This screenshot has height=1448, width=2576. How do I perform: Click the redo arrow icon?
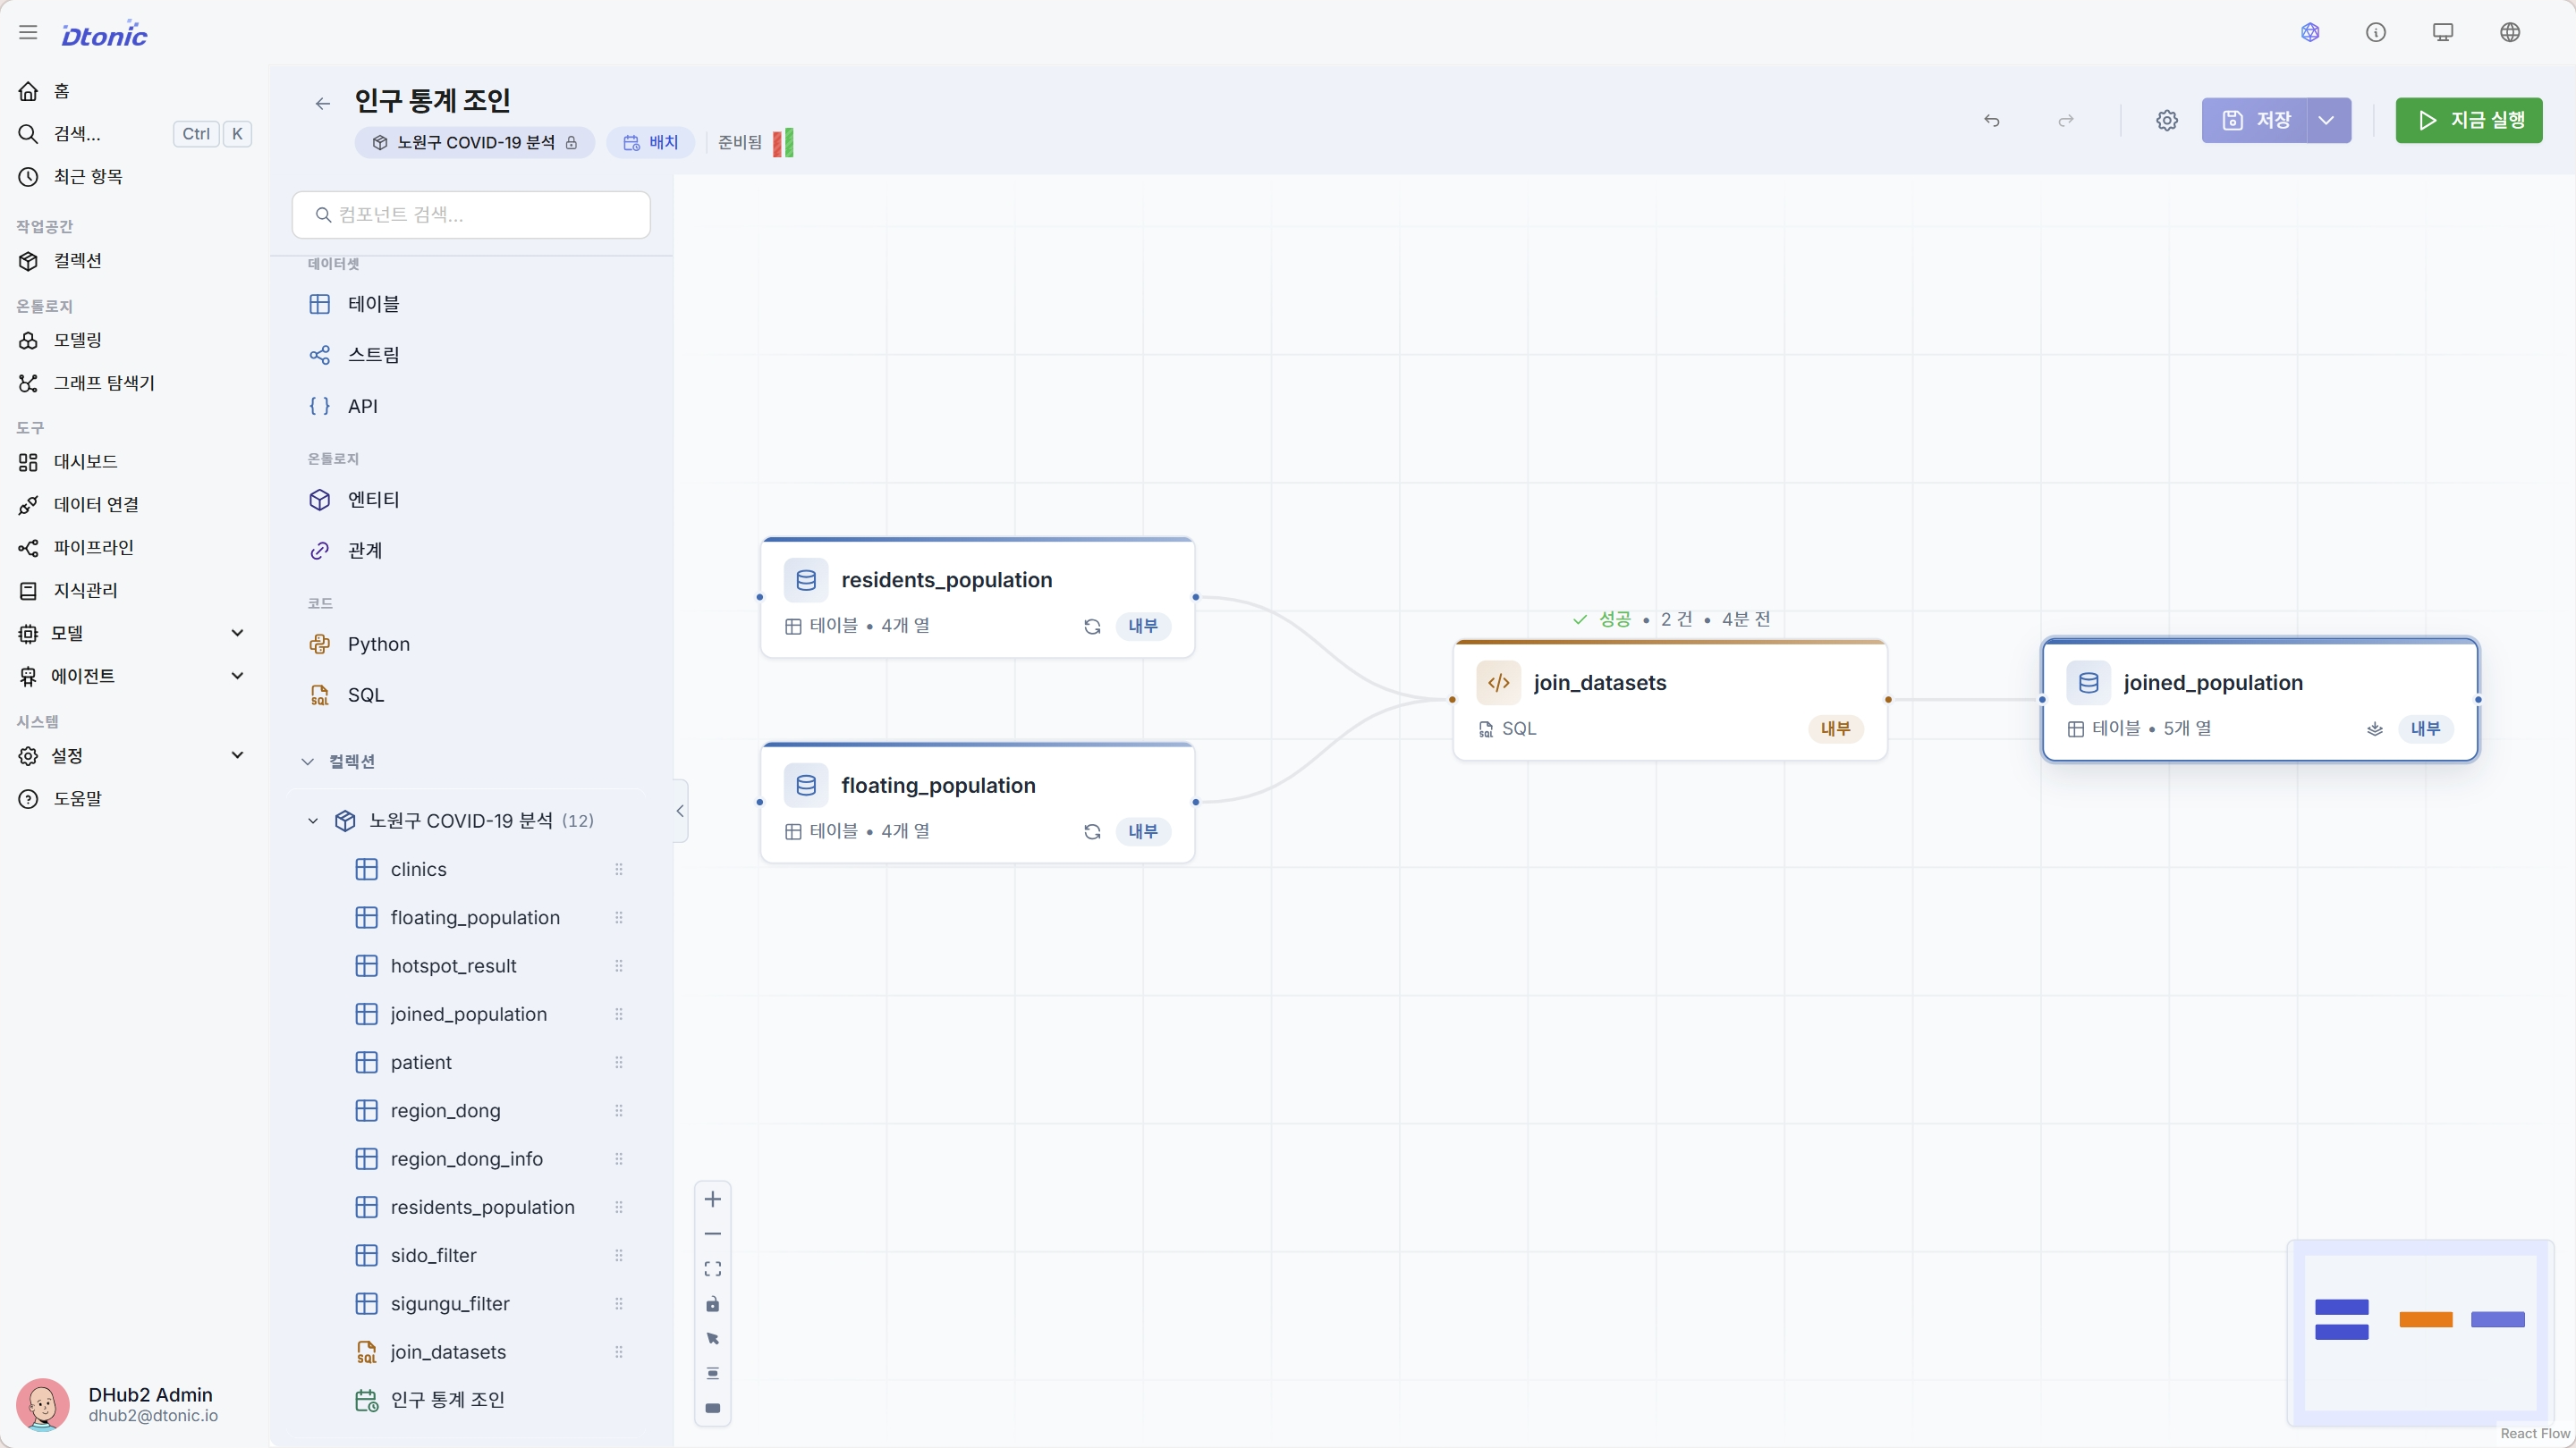[2066, 121]
